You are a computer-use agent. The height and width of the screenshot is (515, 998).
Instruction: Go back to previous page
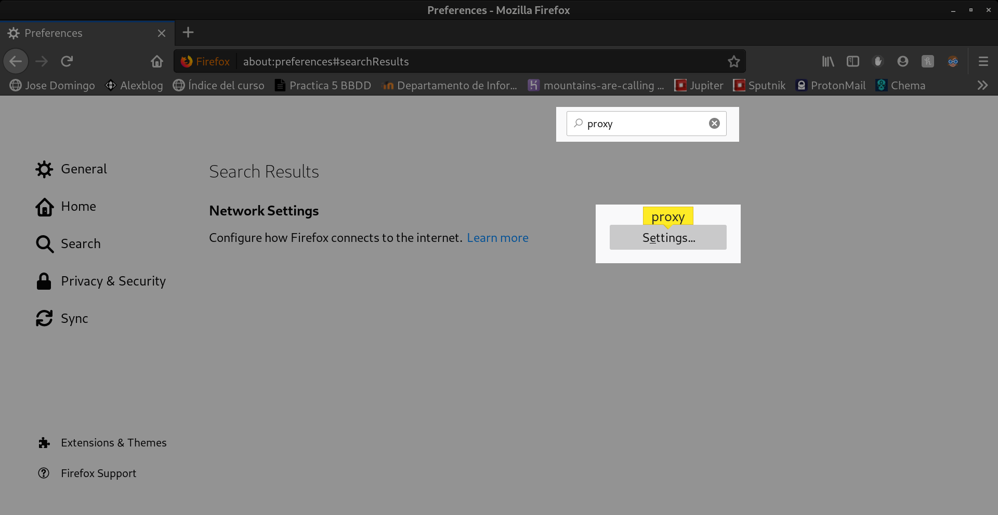(16, 62)
